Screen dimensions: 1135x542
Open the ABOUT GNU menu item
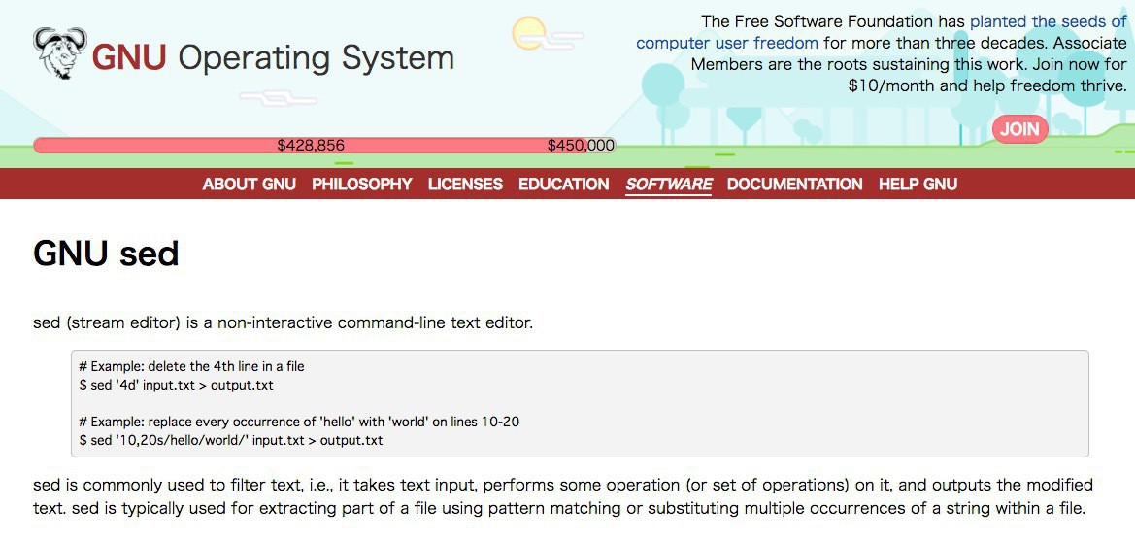tap(249, 184)
